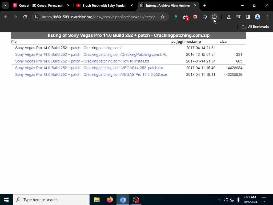Click the timestamp 2017-04-11 15:40

201,68
